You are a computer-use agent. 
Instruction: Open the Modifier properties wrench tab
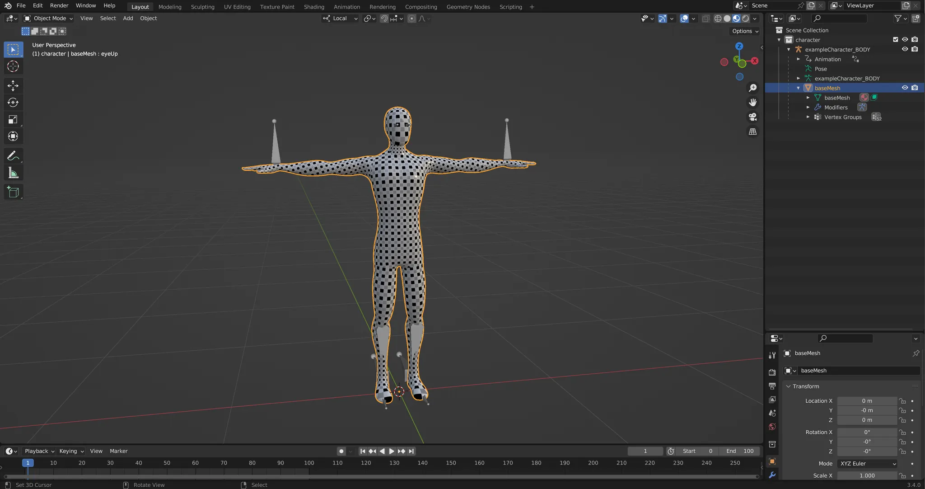point(772,475)
